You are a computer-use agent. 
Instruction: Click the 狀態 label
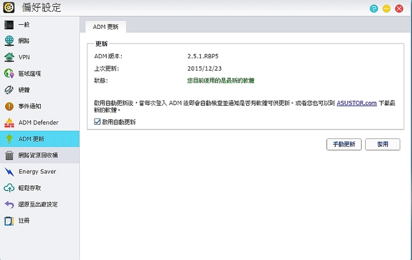tap(101, 81)
